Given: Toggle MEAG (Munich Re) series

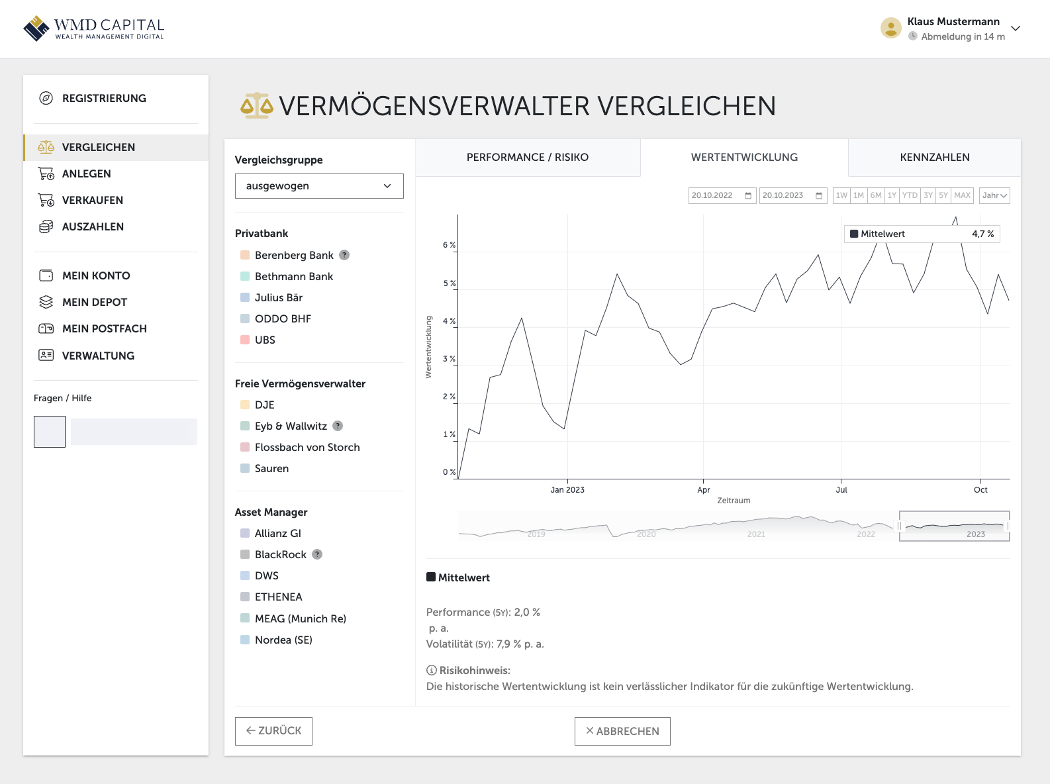Looking at the screenshot, I should [293, 618].
